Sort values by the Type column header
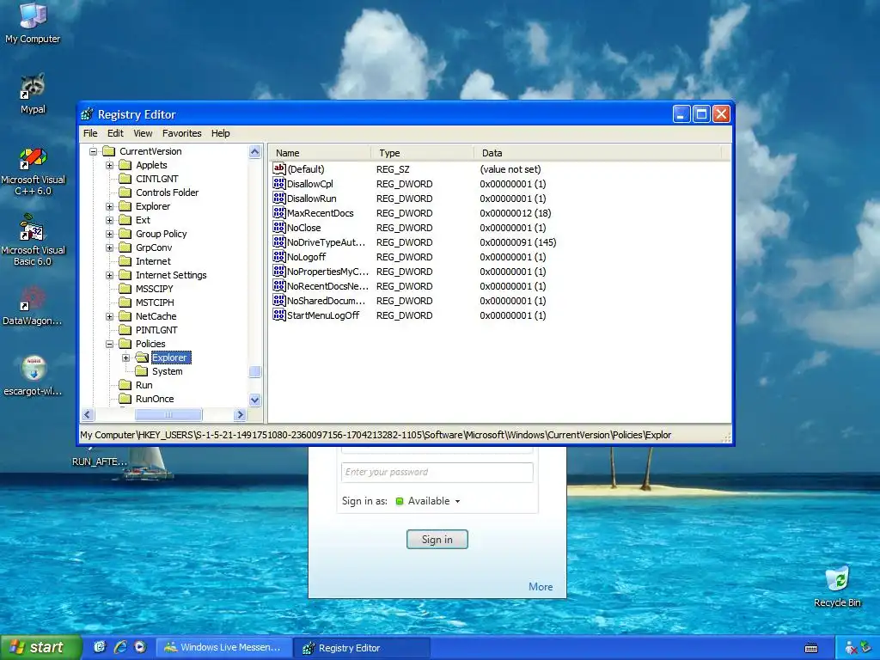Image resolution: width=880 pixels, height=660 pixels. click(422, 153)
